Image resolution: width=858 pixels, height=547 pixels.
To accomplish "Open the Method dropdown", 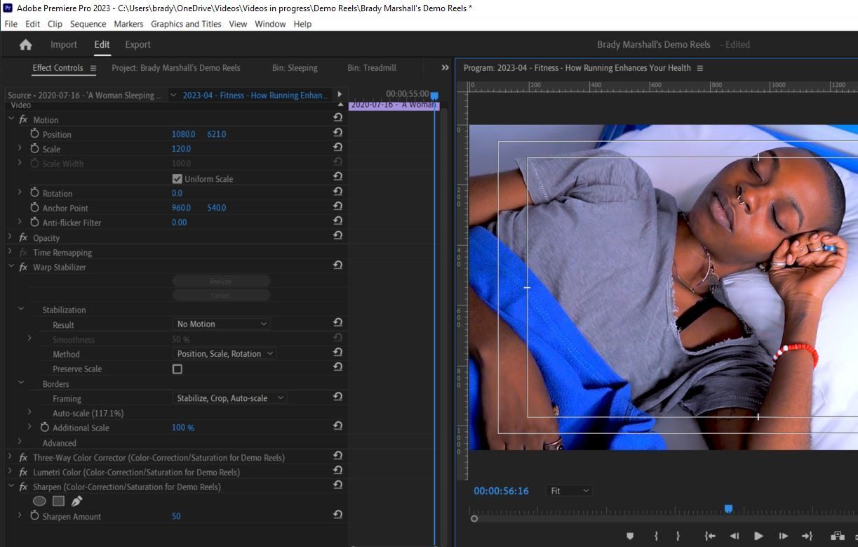I will point(224,354).
